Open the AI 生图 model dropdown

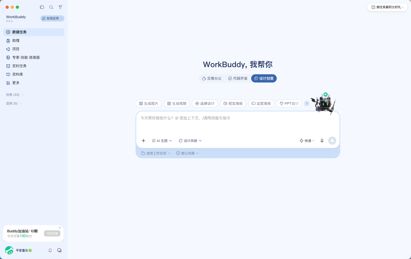pyautogui.click(x=162, y=141)
